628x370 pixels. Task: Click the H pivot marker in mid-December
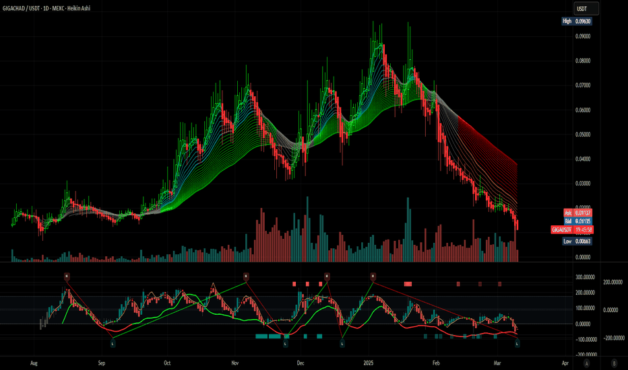click(x=327, y=276)
